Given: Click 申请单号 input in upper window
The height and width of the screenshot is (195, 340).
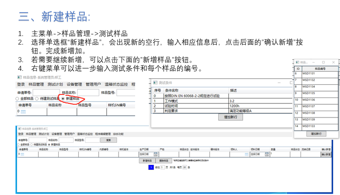Looking at the screenshot, I should click(46, 92).
